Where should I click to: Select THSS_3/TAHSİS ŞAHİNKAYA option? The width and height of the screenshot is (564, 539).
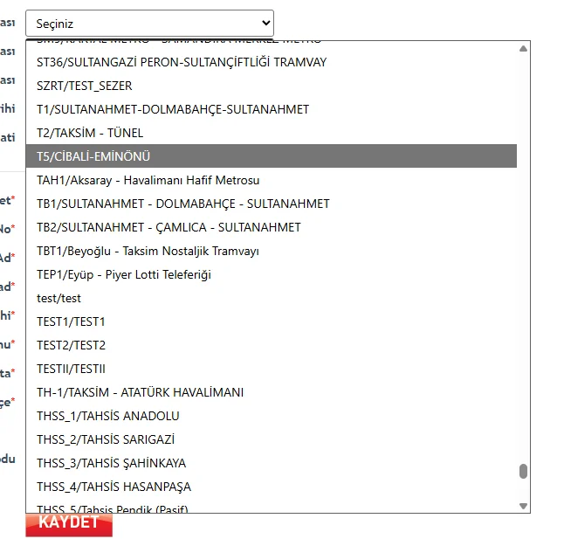pos(111,463)
